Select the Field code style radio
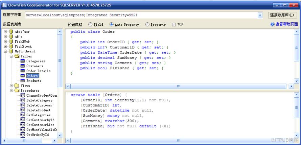The width and height of the screenshot is (301, 145). click(90, 25)
